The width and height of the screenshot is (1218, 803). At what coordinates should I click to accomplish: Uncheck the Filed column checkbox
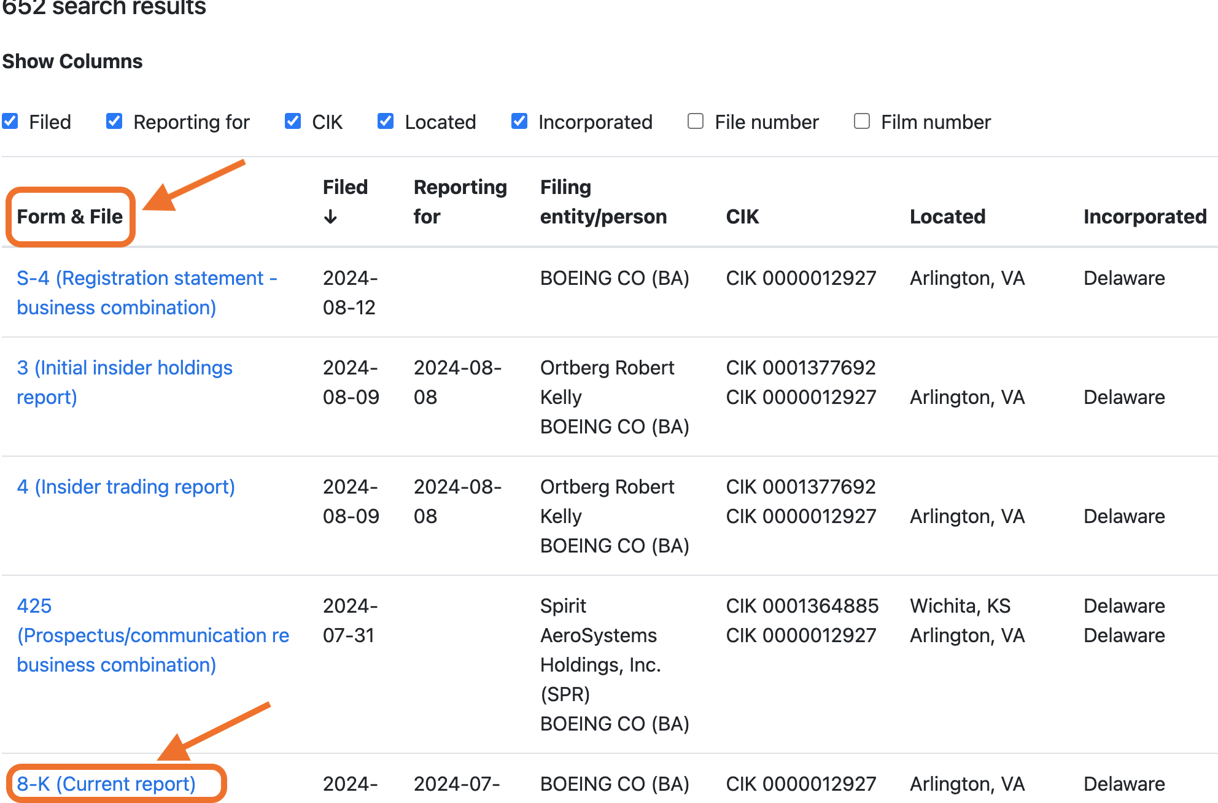(10, 122)
